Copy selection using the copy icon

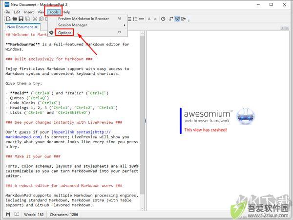41,19
